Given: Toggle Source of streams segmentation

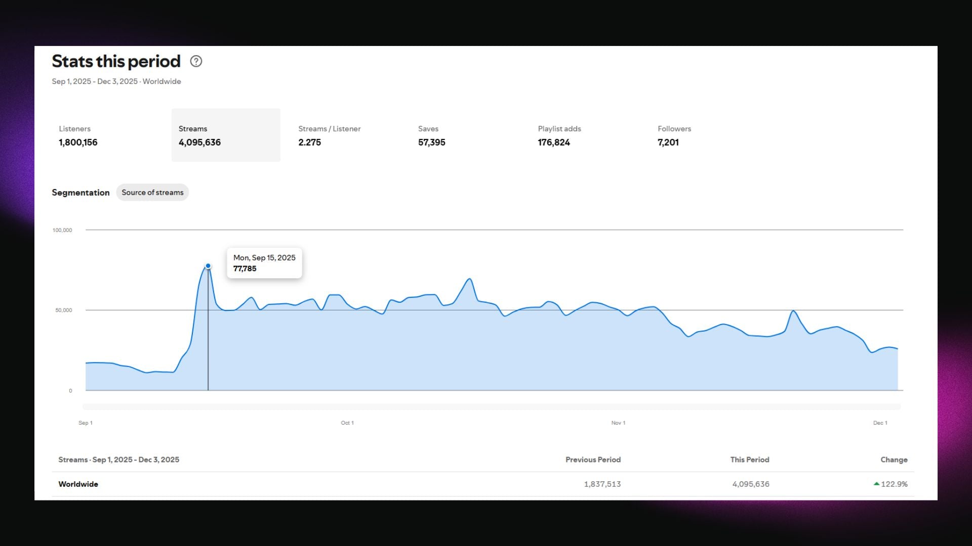Looking at the screenshot, I should tap(152, 193).
